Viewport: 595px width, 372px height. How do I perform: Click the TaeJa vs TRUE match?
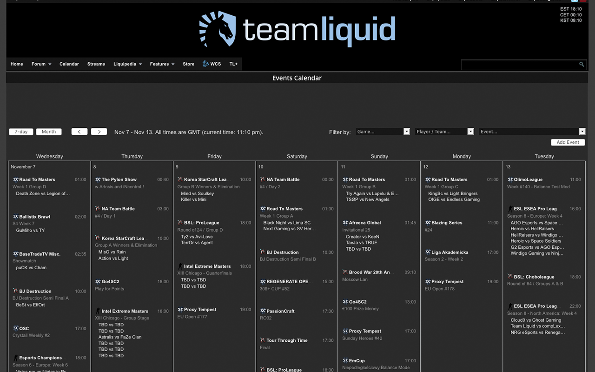click(362, 243)
